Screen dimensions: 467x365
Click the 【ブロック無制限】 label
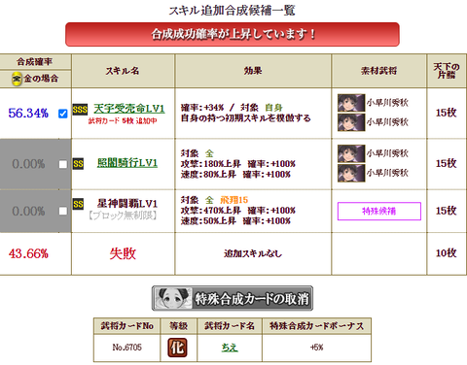pyautogui.click(x=123, y=216)
